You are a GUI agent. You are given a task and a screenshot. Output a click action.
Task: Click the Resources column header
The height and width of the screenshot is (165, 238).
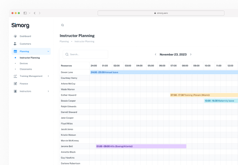tap(66, 66)
